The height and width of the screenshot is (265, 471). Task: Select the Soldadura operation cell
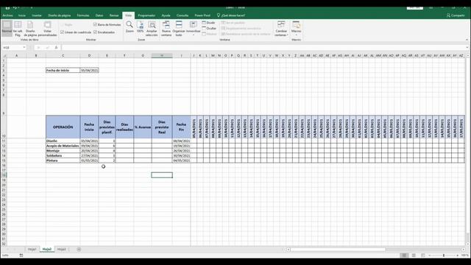click(63, 155)
